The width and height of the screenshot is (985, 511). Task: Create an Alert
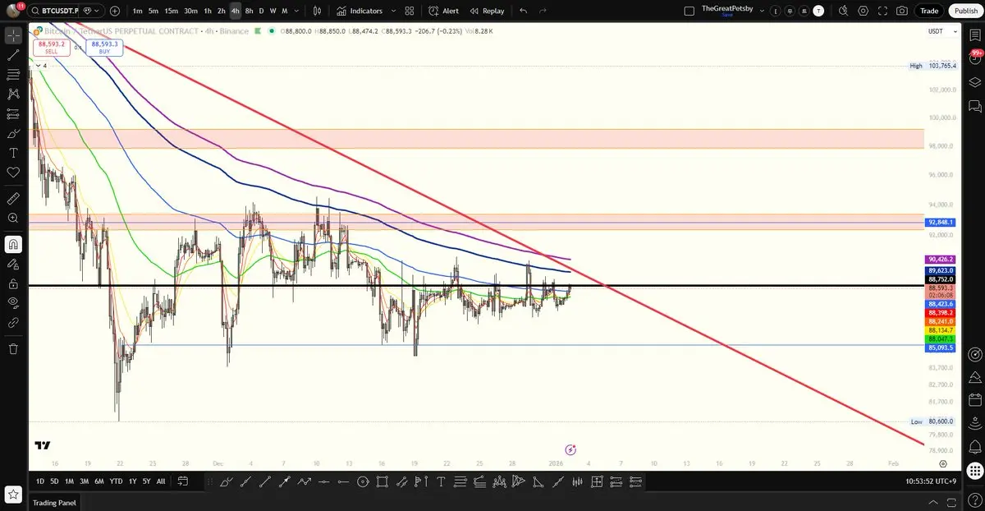click(444, 11)
